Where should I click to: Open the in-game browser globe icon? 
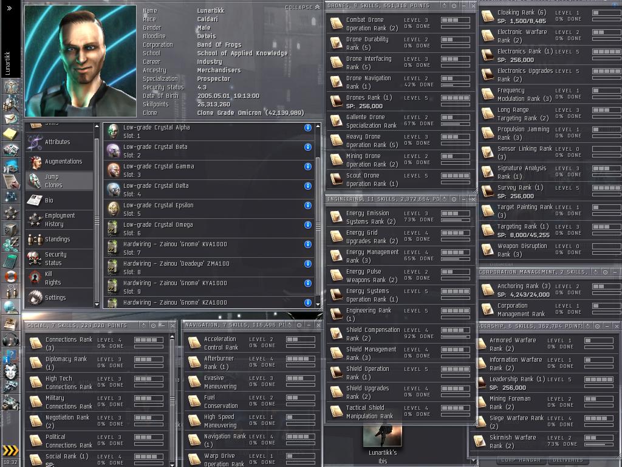[10, 307]
